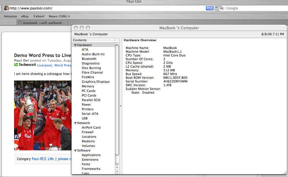
Task: Select Modems under Network
Action: tap(88, 141)
